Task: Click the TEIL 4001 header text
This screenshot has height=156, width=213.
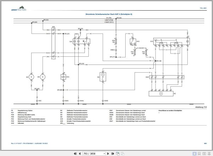Action: 203,8
